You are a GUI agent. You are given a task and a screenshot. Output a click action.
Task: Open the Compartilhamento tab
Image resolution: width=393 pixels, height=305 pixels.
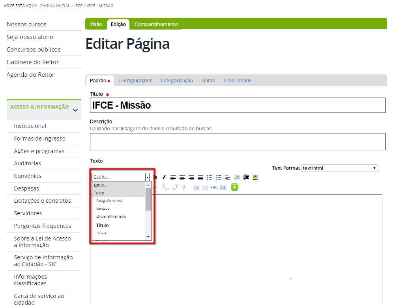click(156, 24)
